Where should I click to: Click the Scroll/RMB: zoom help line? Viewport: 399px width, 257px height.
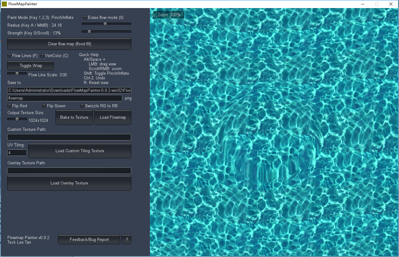coord(105,69)
